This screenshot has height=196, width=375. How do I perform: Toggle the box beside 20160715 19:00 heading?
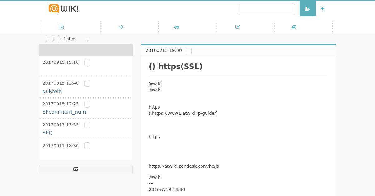click(189, 51)
